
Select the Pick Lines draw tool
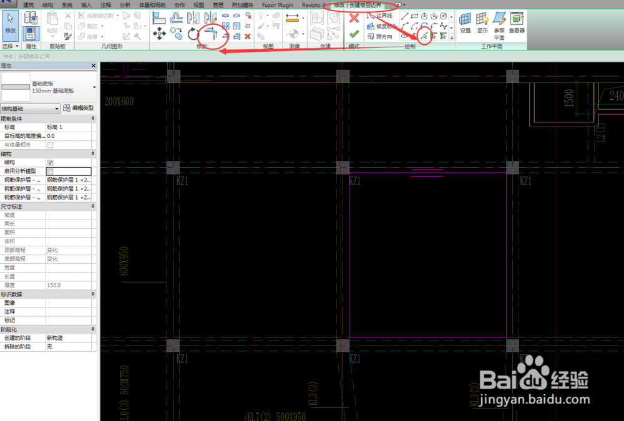coord(424,36)
